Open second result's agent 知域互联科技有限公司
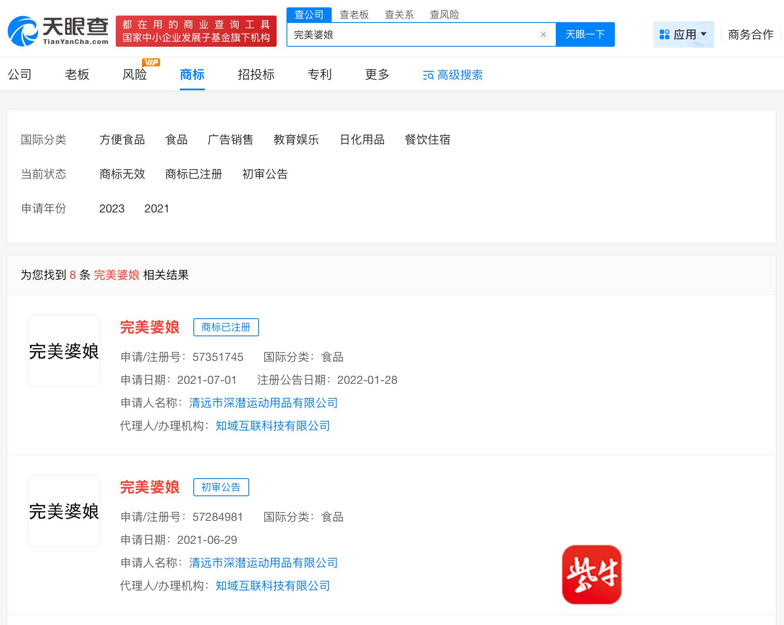784x625 pixels. 273,586
